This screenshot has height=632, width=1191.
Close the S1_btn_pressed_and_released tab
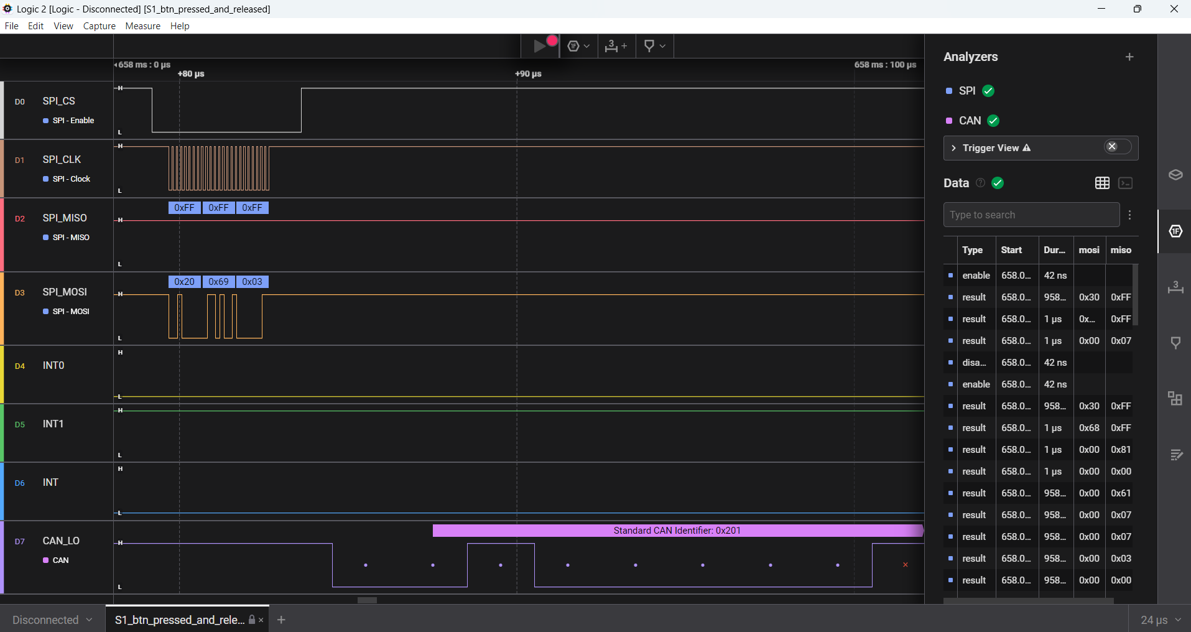click(261, 620)
